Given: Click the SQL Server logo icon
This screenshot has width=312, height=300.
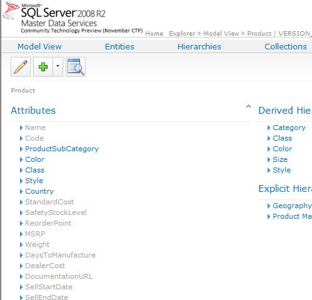Looking at the screenshot, I should click(x=11, y=11).
